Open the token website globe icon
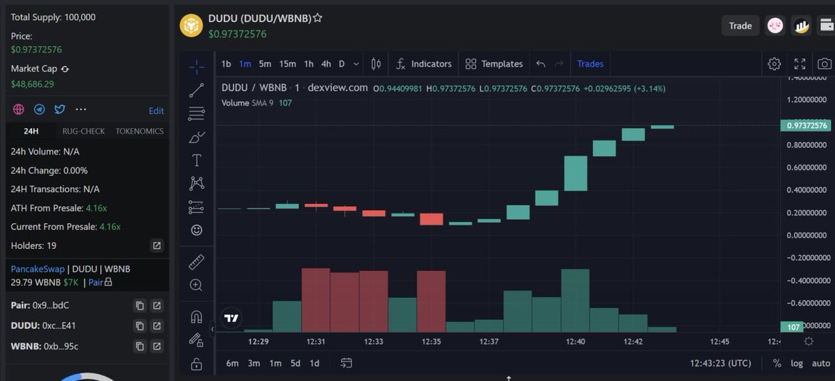Image resolution: width=835 pixels, height=381 pixels. [x=19, y=110]
